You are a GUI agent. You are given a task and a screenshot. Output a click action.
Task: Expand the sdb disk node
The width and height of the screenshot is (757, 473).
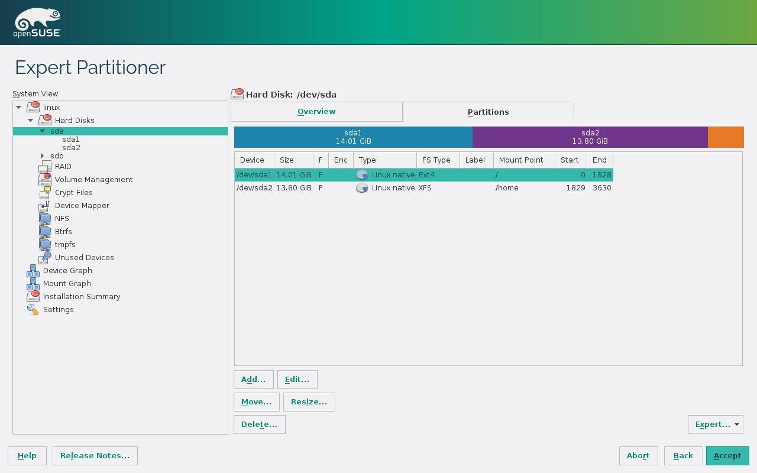coord(43,156)
